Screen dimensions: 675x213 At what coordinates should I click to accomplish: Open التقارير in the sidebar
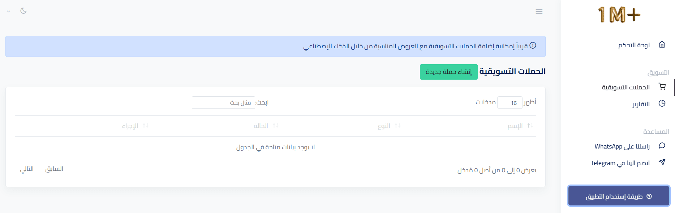(x=641, y=104)
